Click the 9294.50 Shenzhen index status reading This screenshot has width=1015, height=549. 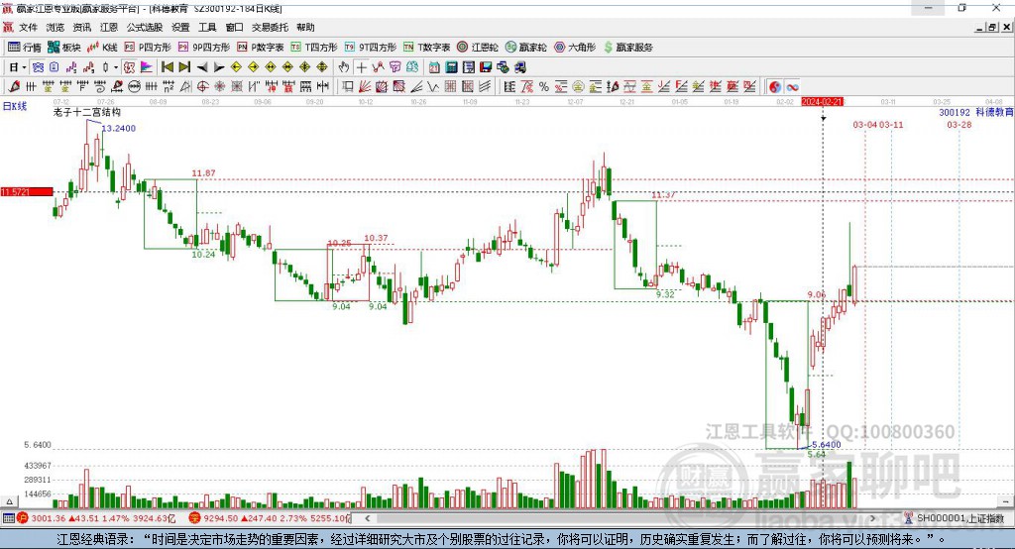coord(220,518)
